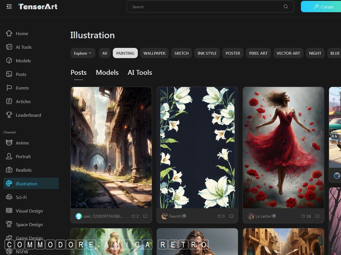Switch to the Models tab
This screenshot has height=255, width=341.
(x=107, y=73)
